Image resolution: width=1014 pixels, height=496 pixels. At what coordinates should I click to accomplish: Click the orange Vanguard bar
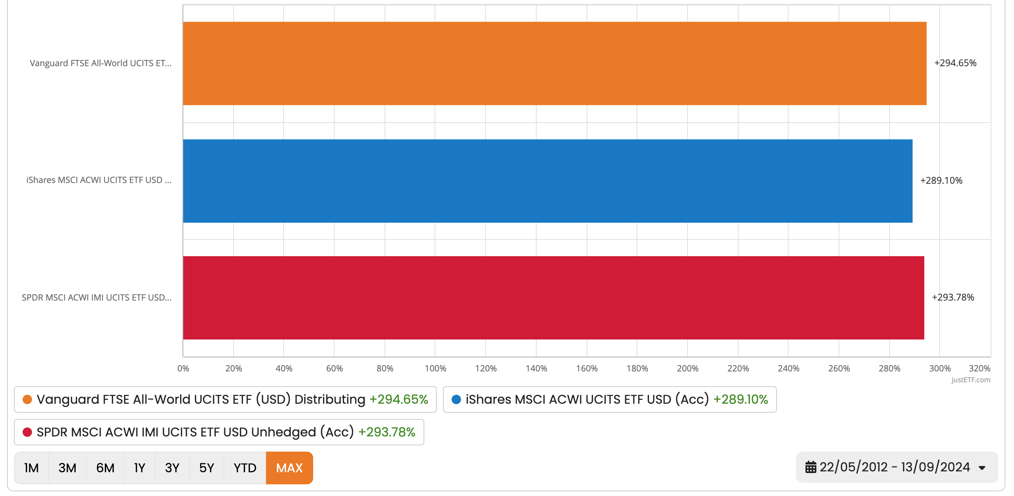554,63
